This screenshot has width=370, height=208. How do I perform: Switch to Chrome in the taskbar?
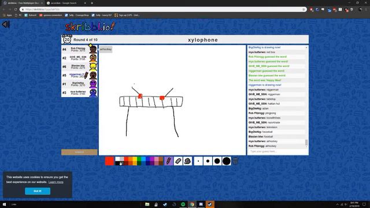192,204
